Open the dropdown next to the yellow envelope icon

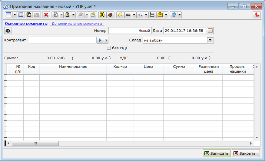tap(166, 15)
